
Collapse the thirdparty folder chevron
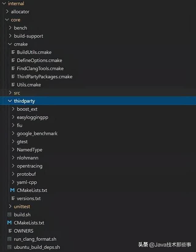pyautogui.click(x=10, y=101)
